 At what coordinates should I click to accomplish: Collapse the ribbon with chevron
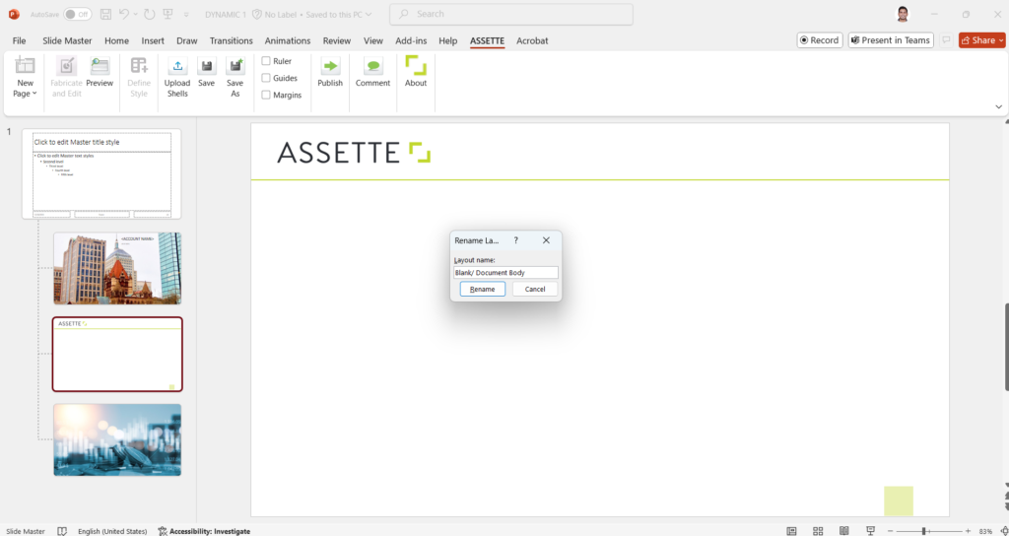click(x=999, y=106)
